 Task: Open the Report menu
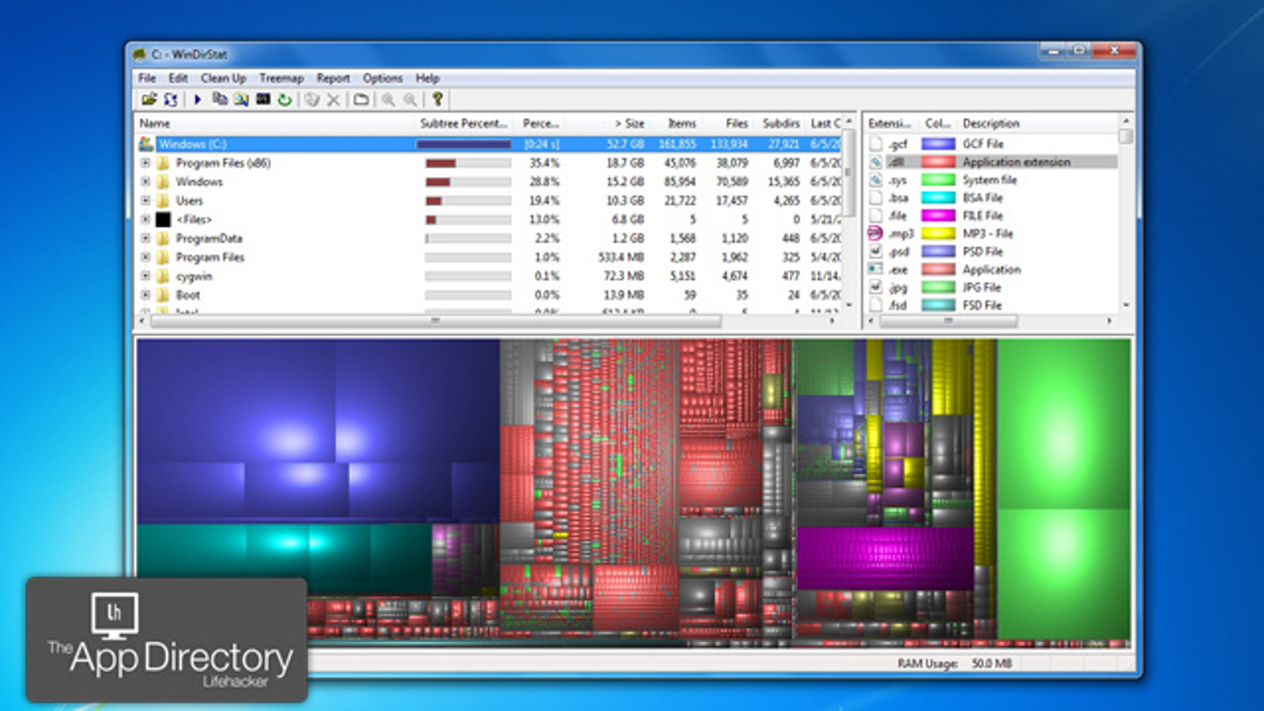pos(333,78)
